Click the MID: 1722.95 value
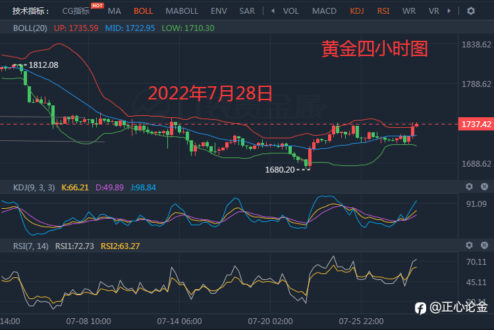 (130, 28)
